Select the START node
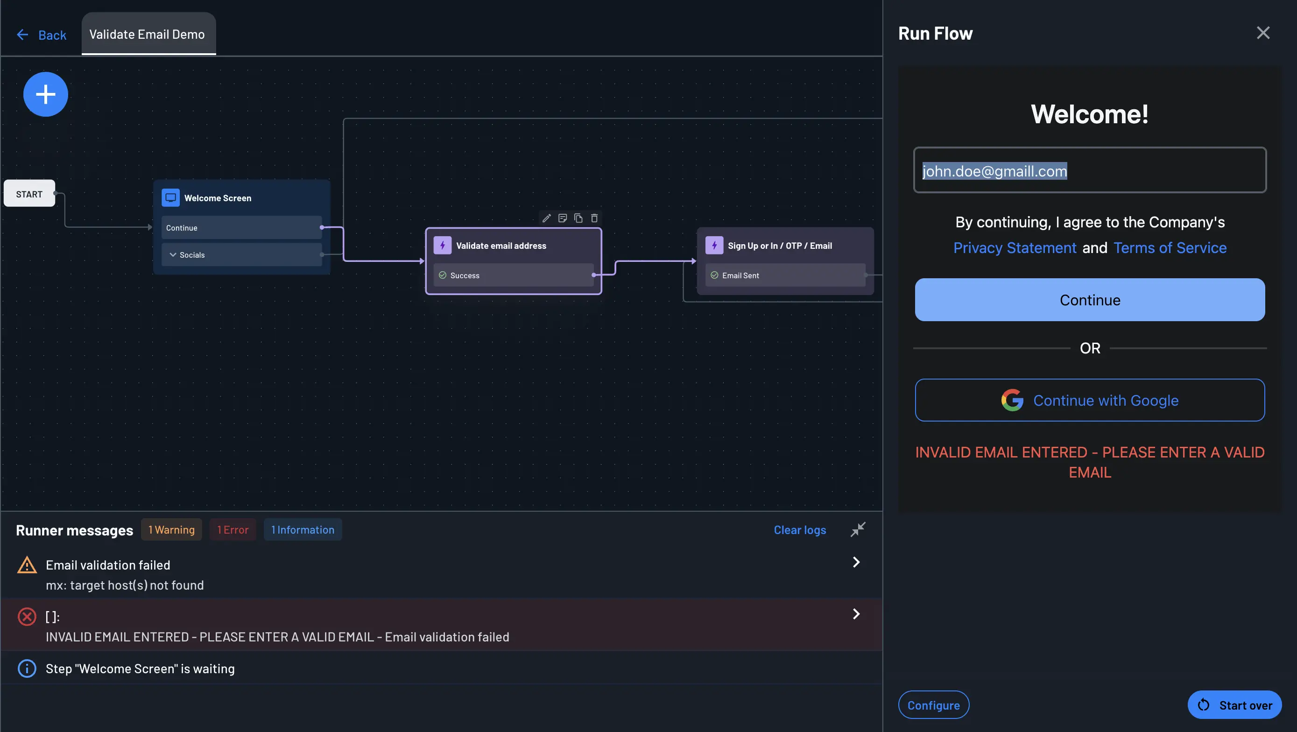 (29, 193)
